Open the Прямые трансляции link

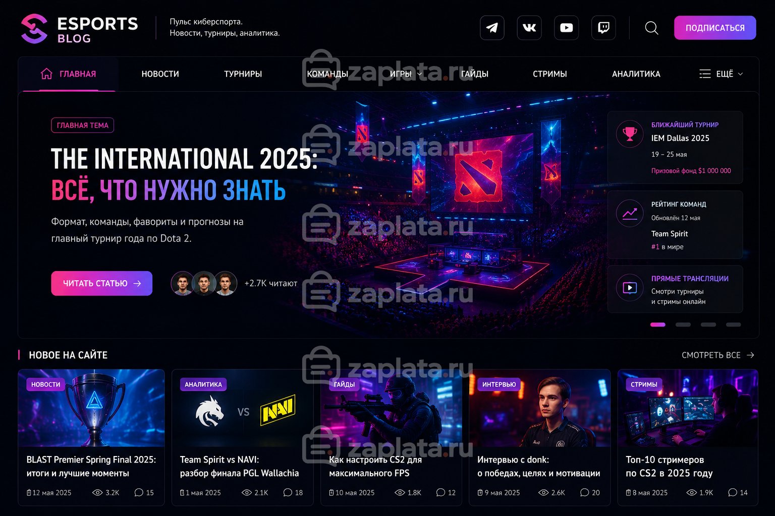point(690,279)
